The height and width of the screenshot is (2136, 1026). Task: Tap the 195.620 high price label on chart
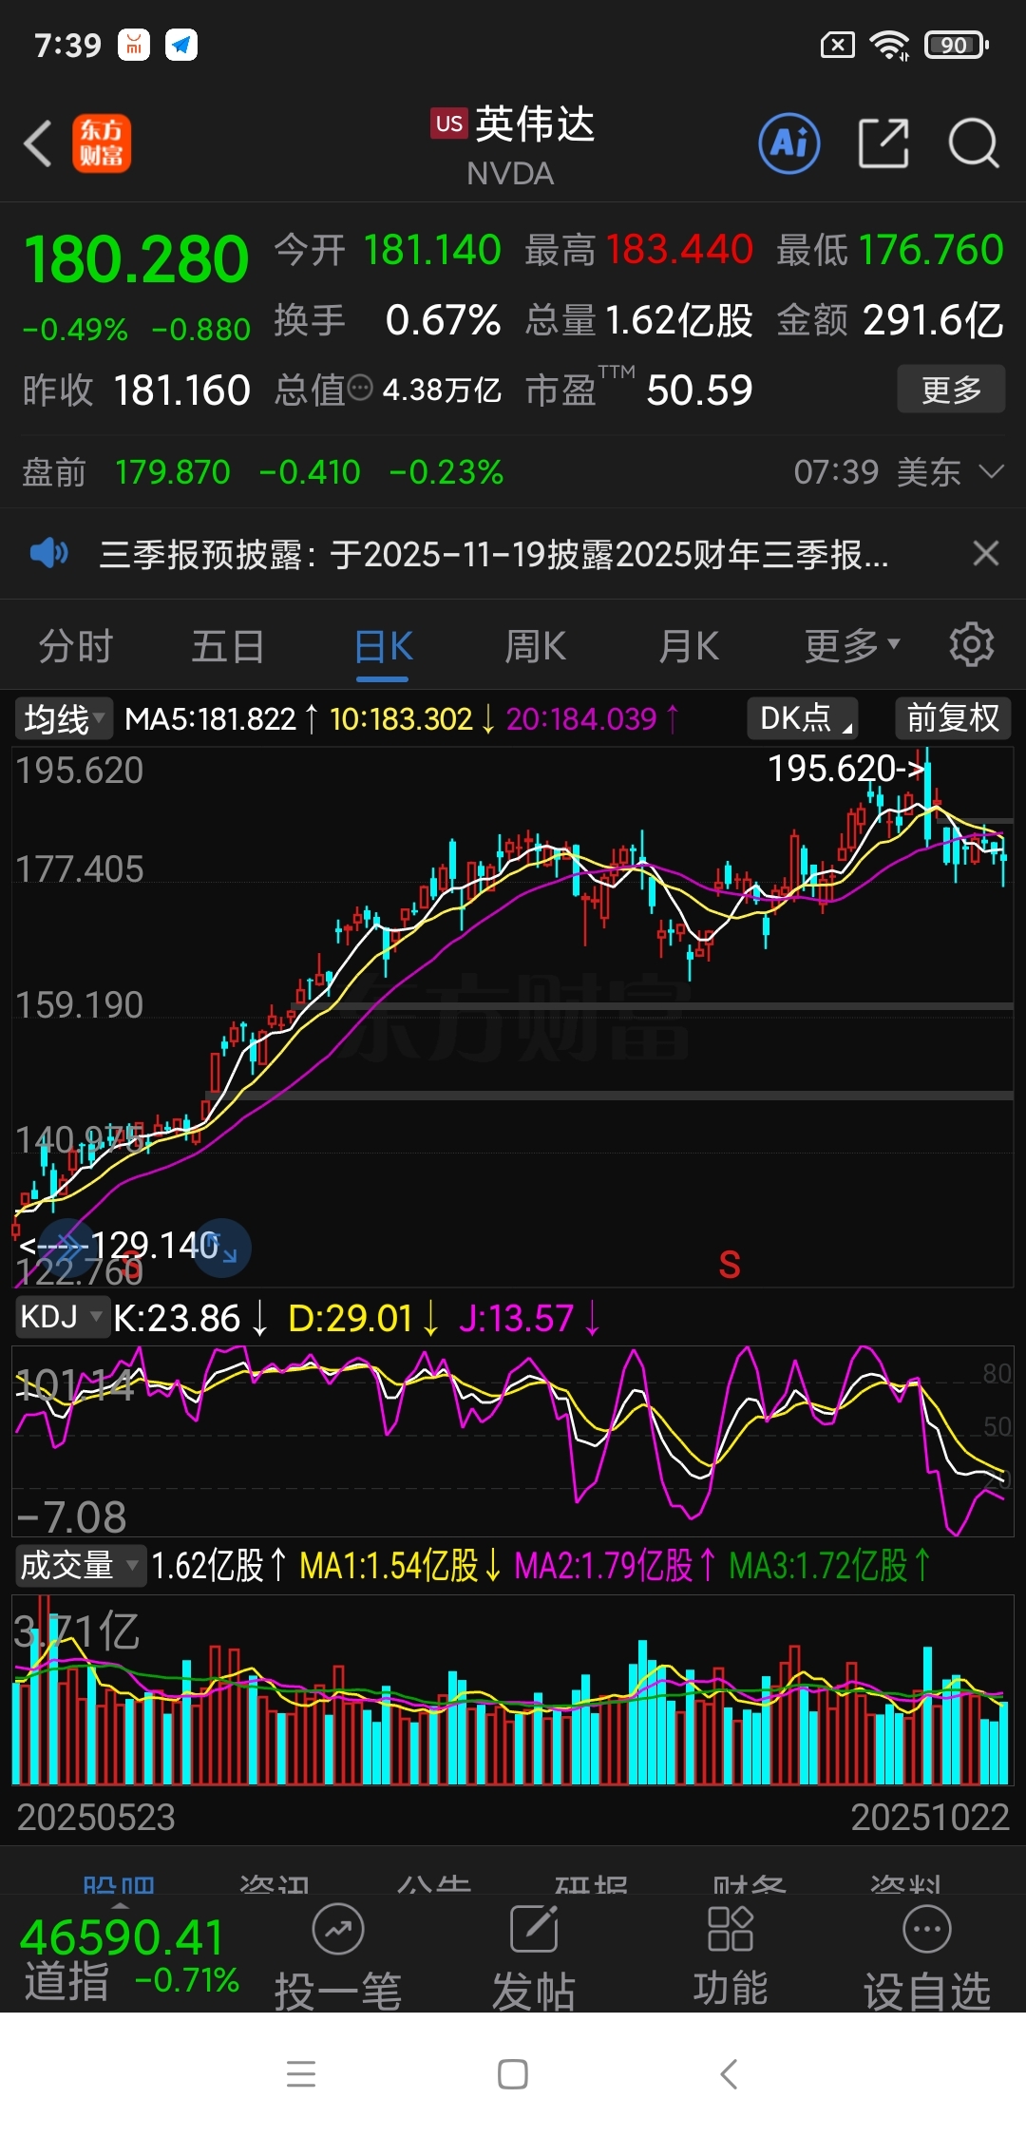pyautogui.click(x=845, y=769)
